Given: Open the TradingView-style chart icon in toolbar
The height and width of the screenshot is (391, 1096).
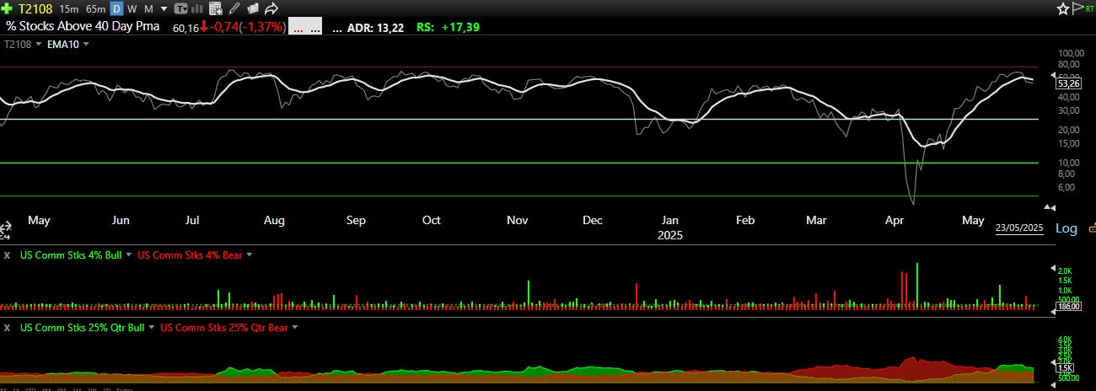Looking at the screenshot, I should (181, 9).
